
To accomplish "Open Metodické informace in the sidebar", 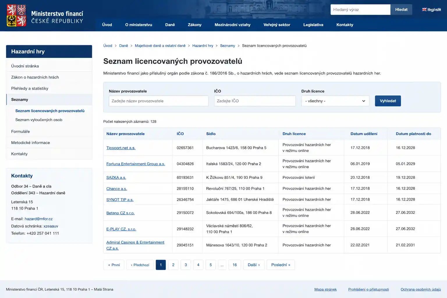I will (x=49, y=143).
